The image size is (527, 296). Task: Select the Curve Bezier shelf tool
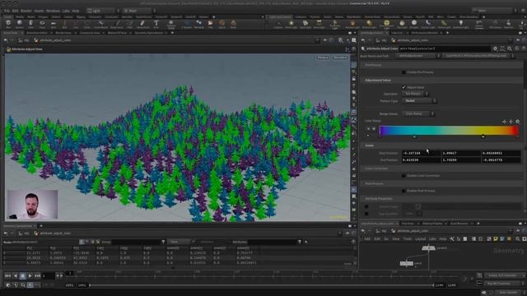pyautogui.click(x=100, y=24)
